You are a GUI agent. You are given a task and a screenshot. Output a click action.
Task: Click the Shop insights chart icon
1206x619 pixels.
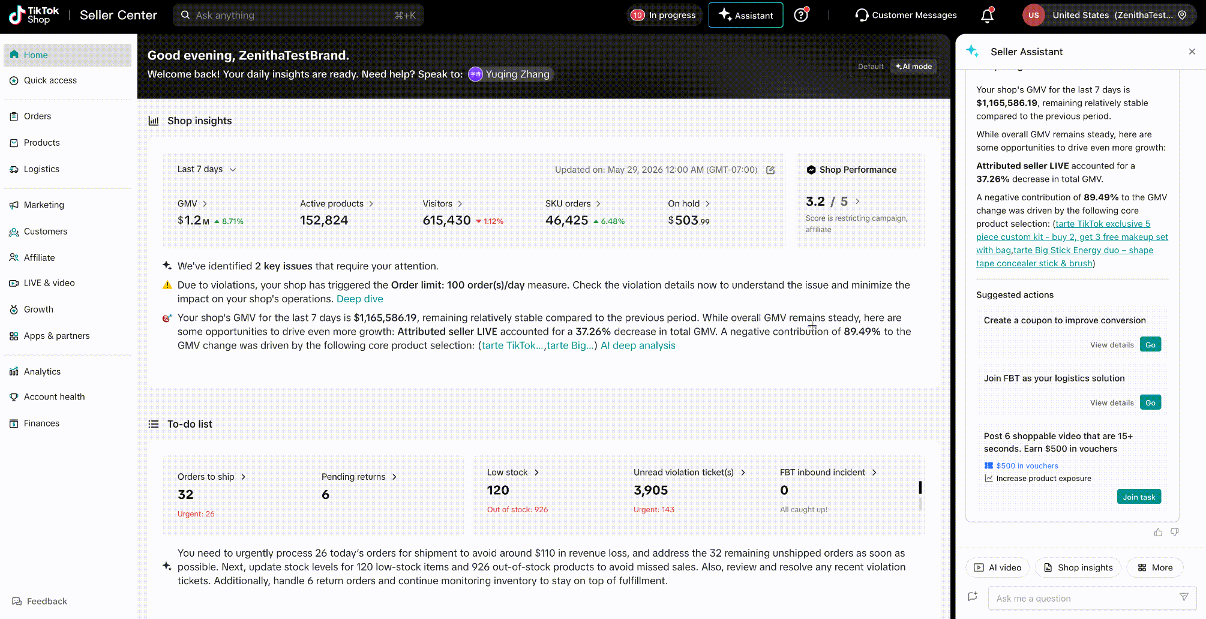pos(154,121)
